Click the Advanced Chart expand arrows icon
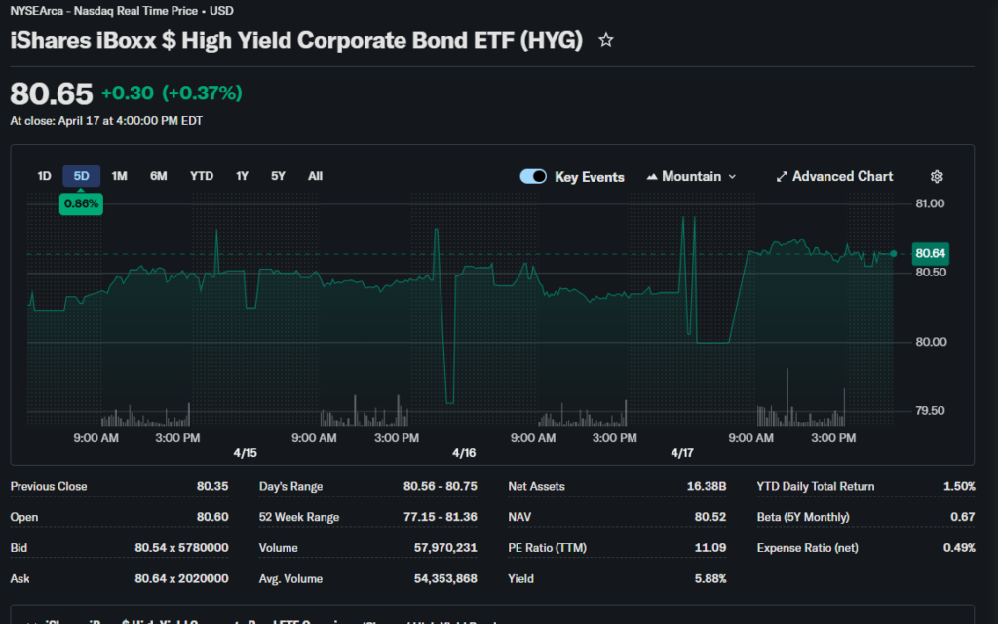The width and height of the screenshot is (998, 624). [781, 177]
